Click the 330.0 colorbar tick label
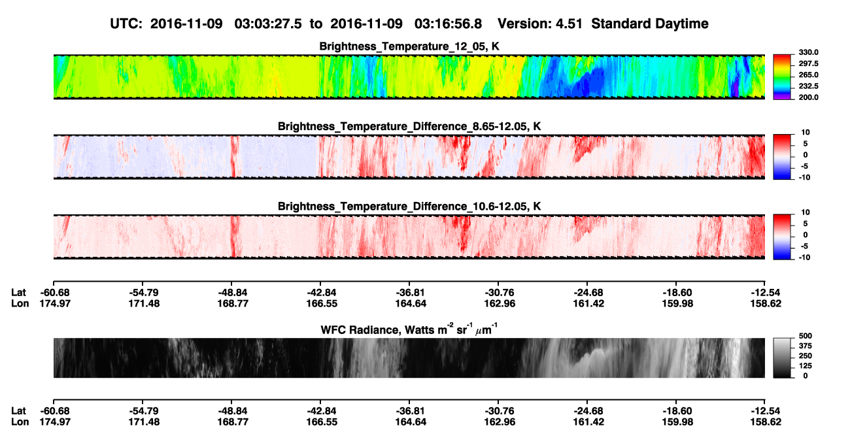This screenshot has height=436, width=850. point(807,53)
